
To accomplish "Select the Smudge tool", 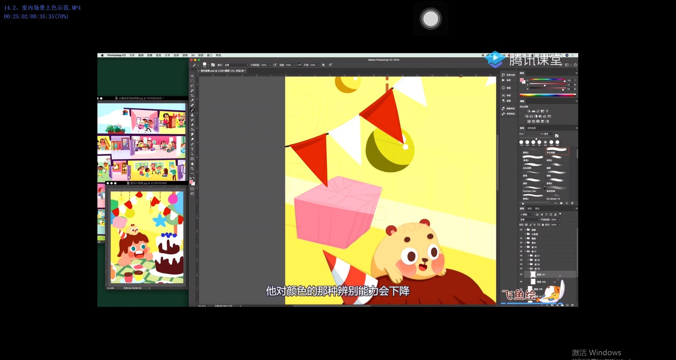I will pos(192,134).
